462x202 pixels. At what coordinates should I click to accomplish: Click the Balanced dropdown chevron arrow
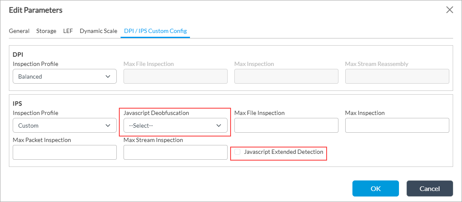[107, 76]
